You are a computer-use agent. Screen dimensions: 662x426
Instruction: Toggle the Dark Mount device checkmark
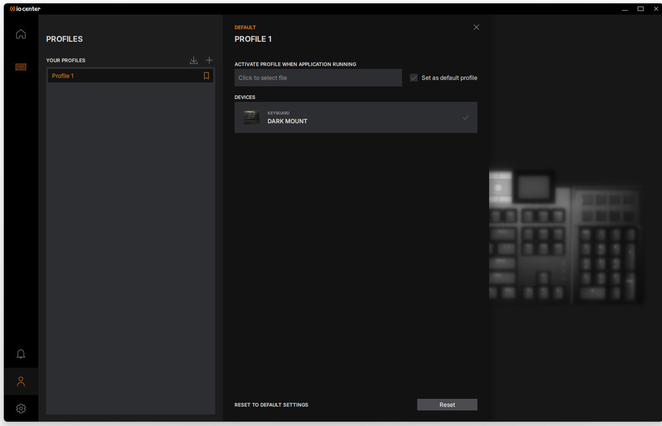point(465,117)
